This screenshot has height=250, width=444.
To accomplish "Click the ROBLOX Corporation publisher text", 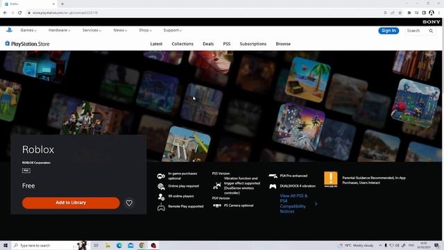I will click(36, 162).
